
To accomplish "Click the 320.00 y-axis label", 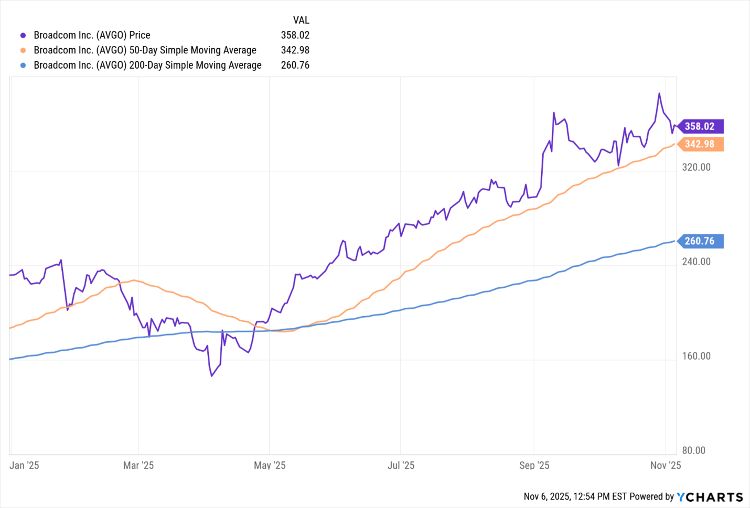I will click(696, 167).
